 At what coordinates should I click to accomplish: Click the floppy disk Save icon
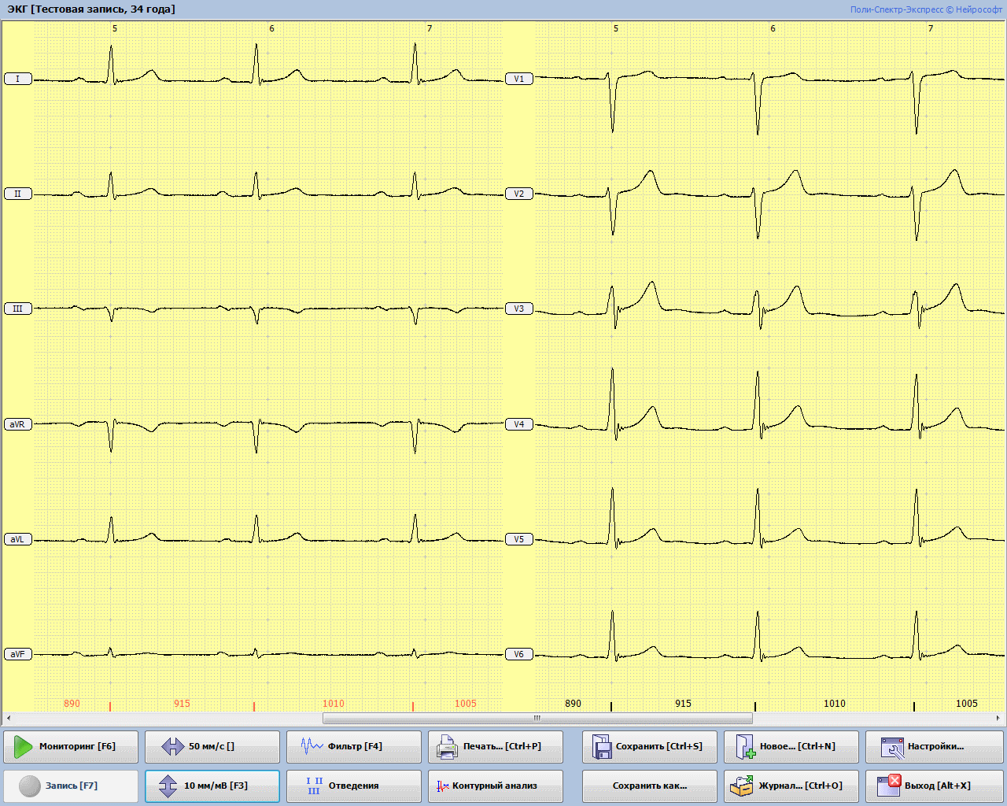(x=602, y=746)
